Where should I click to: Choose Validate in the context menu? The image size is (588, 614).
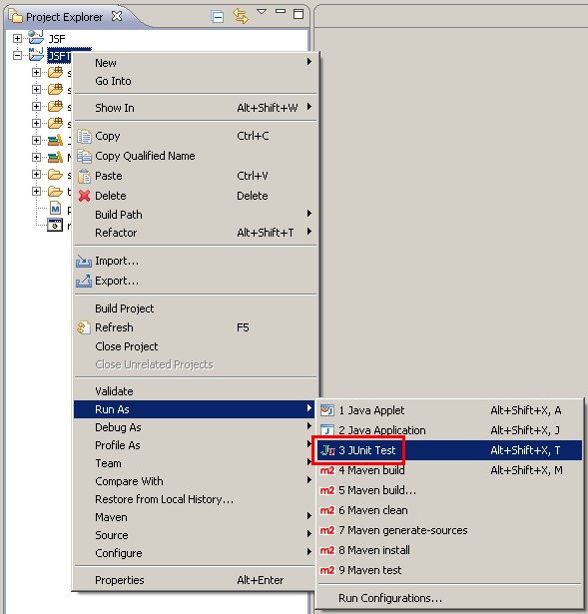pyautogui.click(x=196, y=391)
